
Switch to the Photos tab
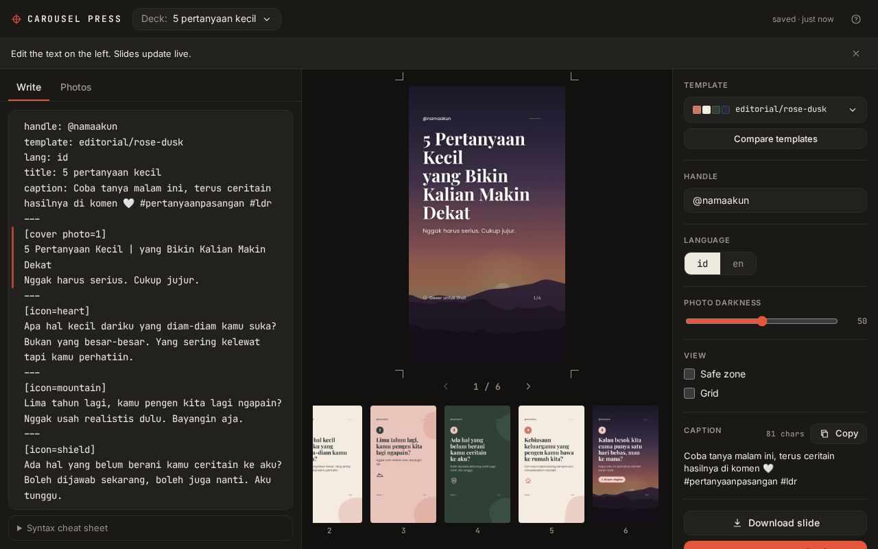76,87
